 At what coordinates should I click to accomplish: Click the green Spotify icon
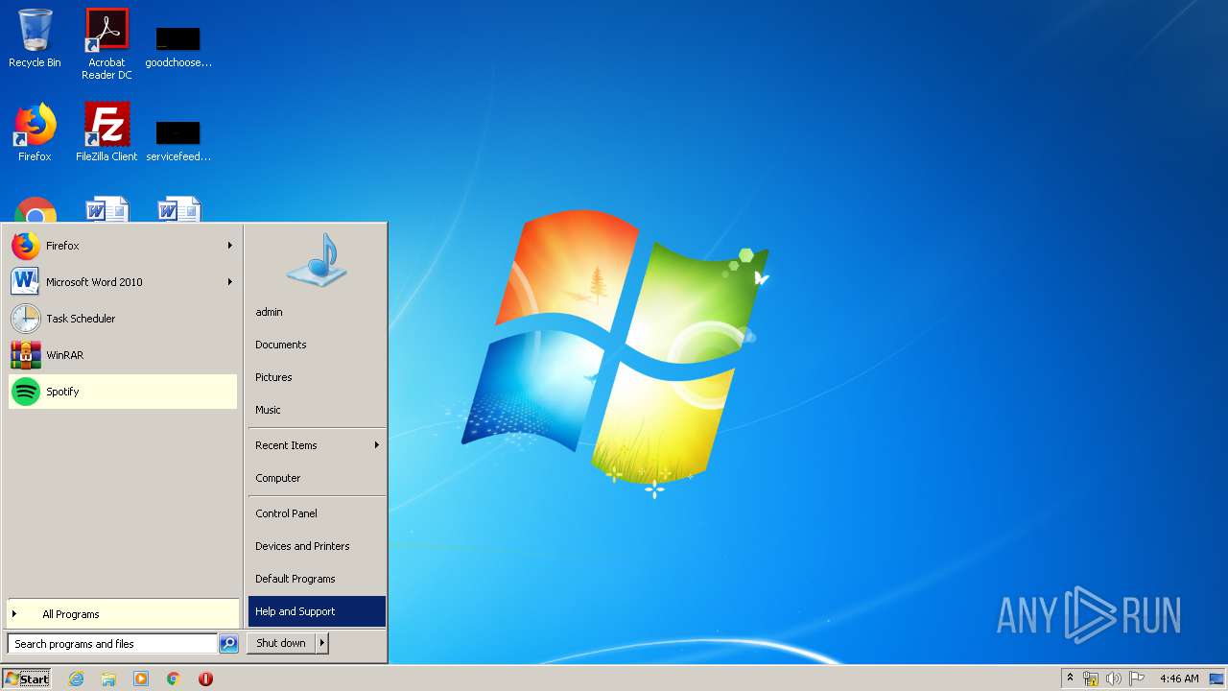(26, 392)
